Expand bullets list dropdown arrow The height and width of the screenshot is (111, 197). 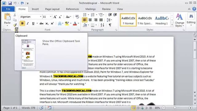[x=88, y=15]
